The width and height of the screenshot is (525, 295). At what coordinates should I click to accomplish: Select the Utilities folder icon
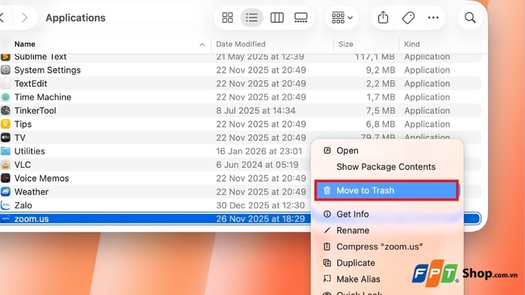[x=5, y=151]
